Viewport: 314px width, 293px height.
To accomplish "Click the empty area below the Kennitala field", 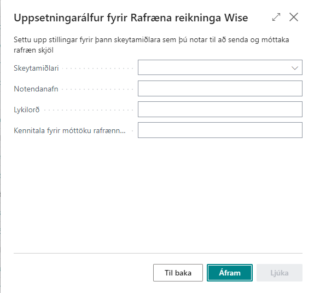I will [x=158, y=194].
